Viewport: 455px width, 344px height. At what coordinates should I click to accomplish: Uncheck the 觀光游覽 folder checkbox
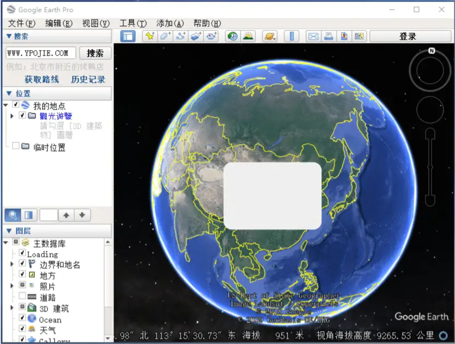coord(22,115)
